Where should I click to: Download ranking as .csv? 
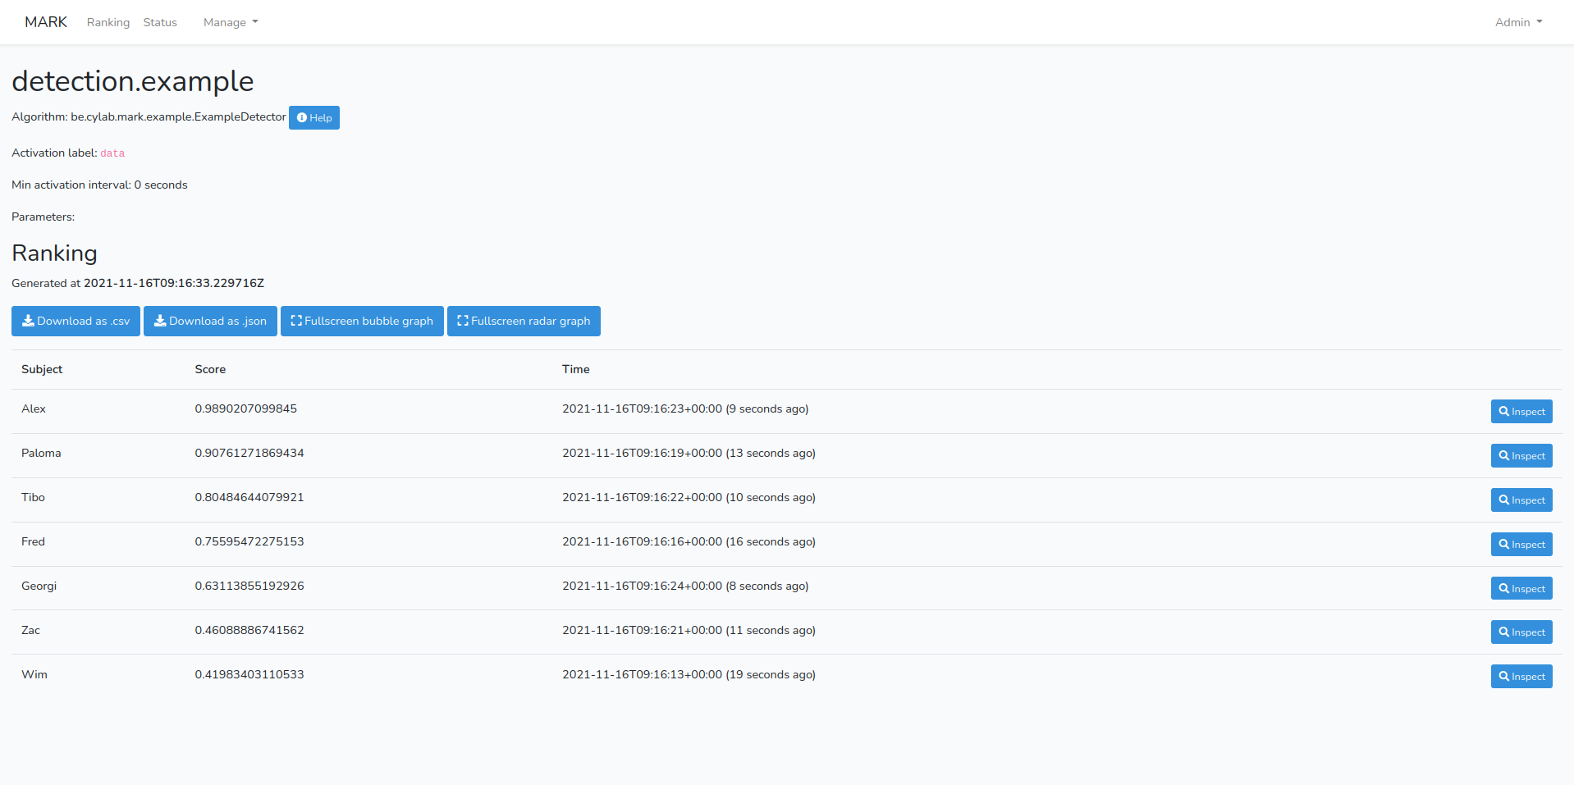pyautogui.click(x=75, y=321)
